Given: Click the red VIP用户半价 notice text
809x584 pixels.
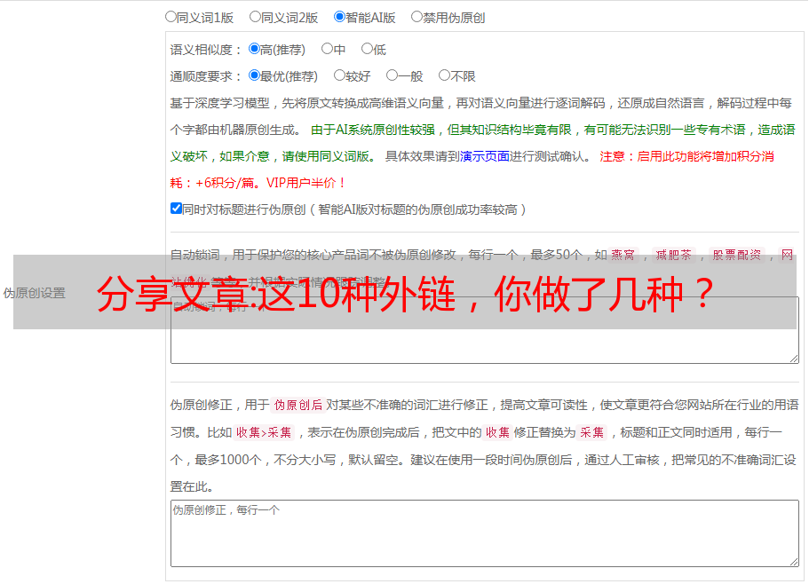Looking at the screenshot, I should pos(305,183).
